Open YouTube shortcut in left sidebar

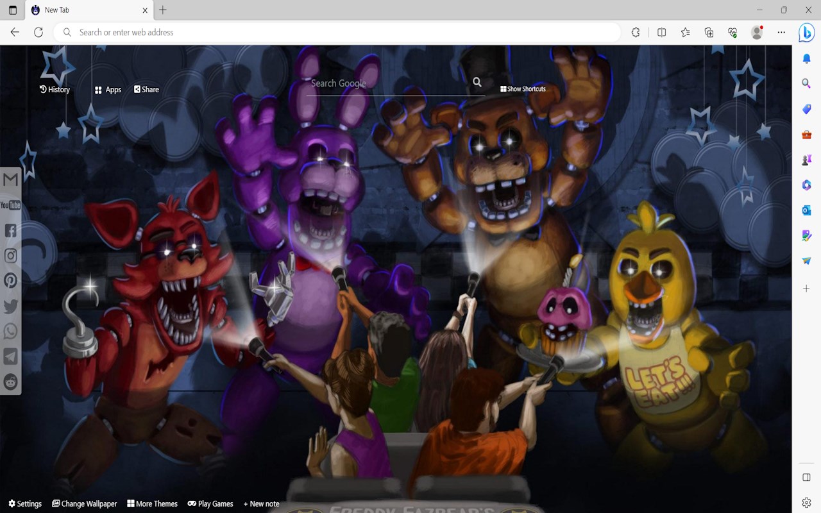coord(10,205)
